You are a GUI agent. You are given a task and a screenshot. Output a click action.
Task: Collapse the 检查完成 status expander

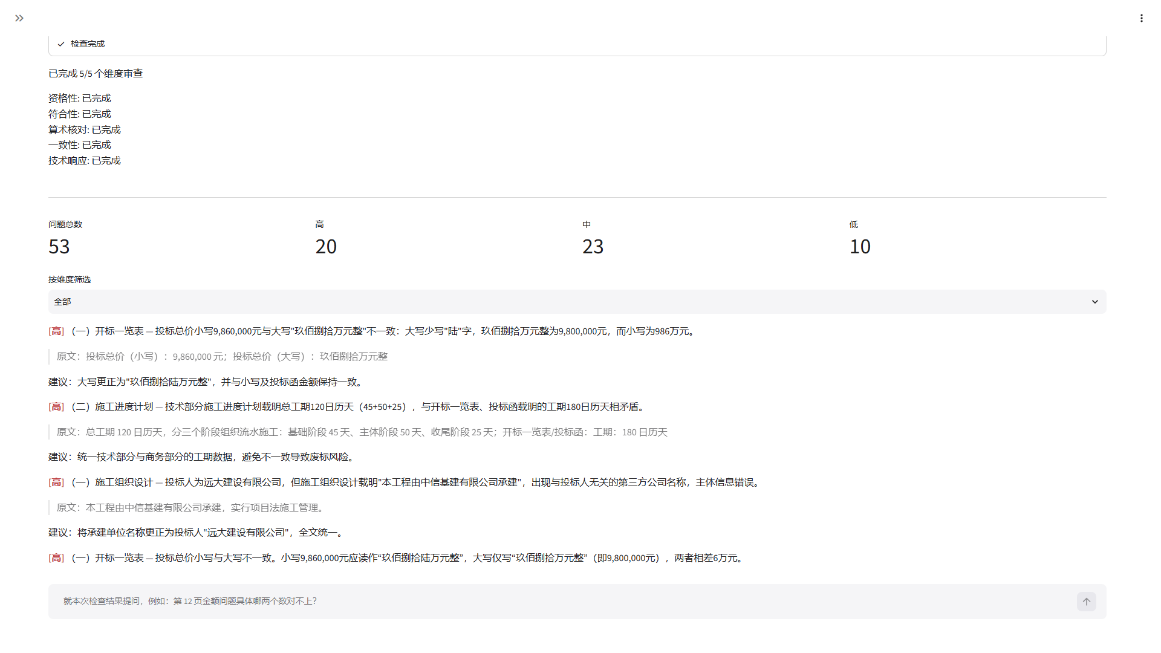click(x=577, y=44)
